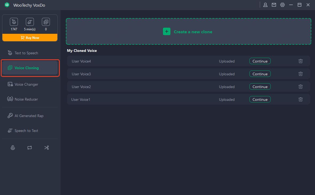
Task: Switch to Voice Changer section
Action: (x=26, y=84)
